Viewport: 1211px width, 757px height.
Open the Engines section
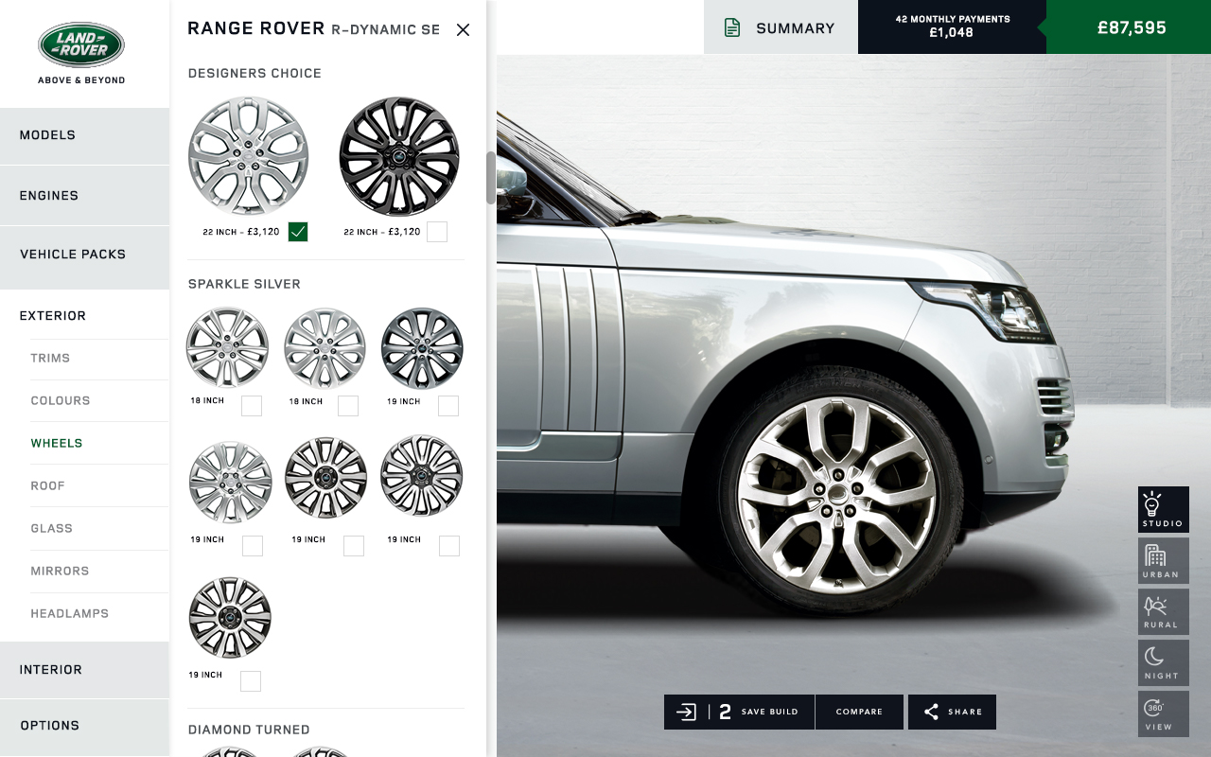click(84, 196)
